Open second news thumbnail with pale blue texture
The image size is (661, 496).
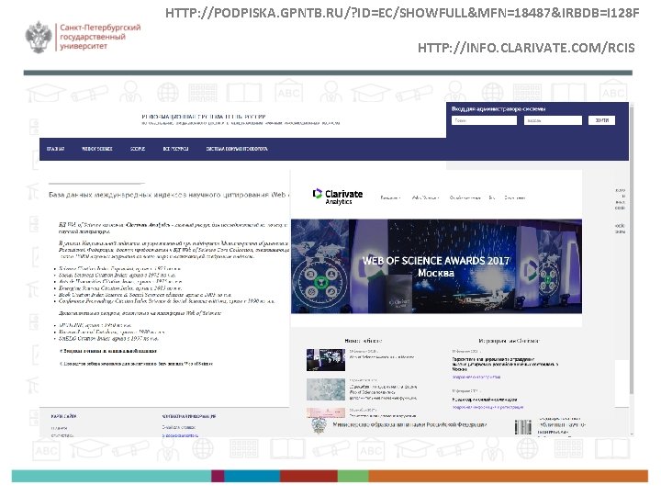click(326, 389)
